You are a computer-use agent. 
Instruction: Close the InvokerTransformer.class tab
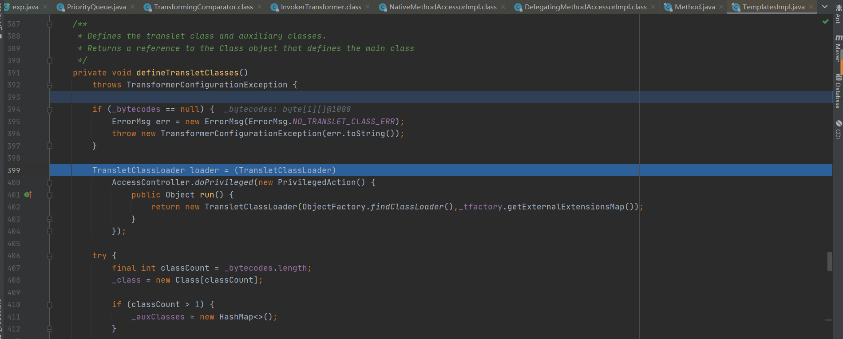pyautogui.click(x=368, y=7)
